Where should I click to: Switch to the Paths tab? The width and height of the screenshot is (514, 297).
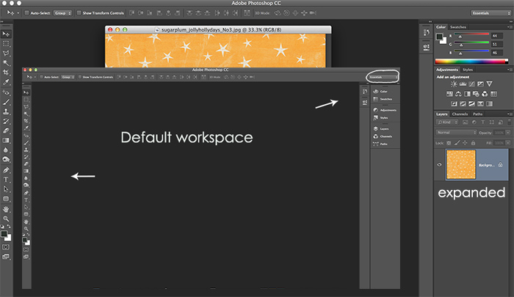click(478, 114)
